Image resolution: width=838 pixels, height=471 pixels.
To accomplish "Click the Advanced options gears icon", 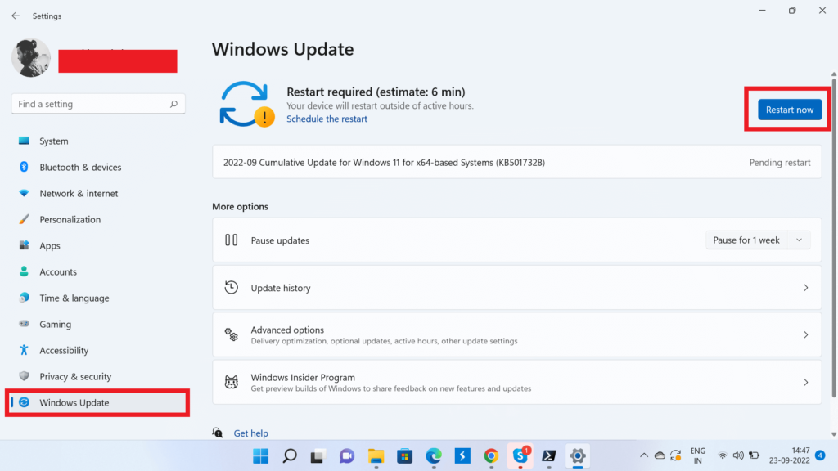I will (231, 334).
